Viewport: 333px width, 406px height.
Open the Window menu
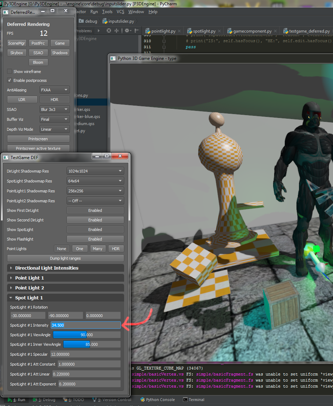click(136, 12)
